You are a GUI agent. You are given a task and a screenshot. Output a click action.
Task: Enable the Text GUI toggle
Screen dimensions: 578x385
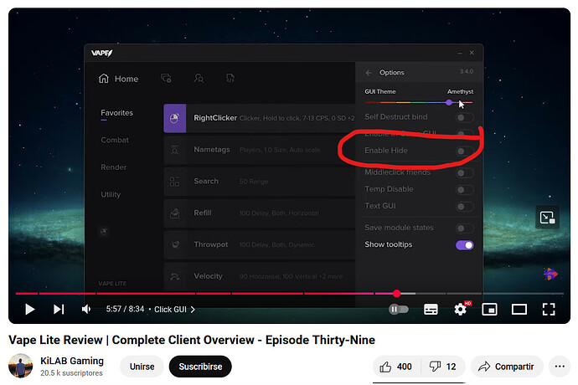click(x=464, y=206)
